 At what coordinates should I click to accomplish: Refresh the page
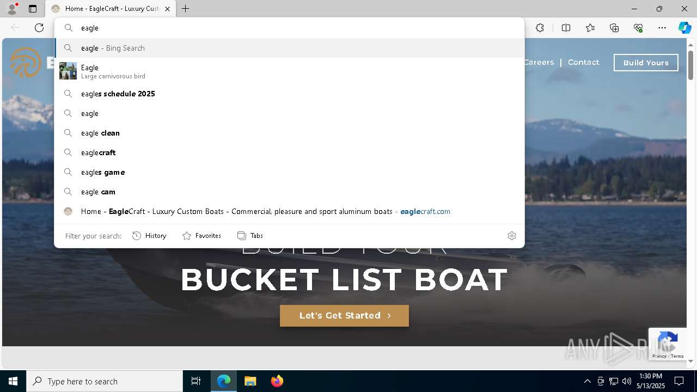coord(39,28)
